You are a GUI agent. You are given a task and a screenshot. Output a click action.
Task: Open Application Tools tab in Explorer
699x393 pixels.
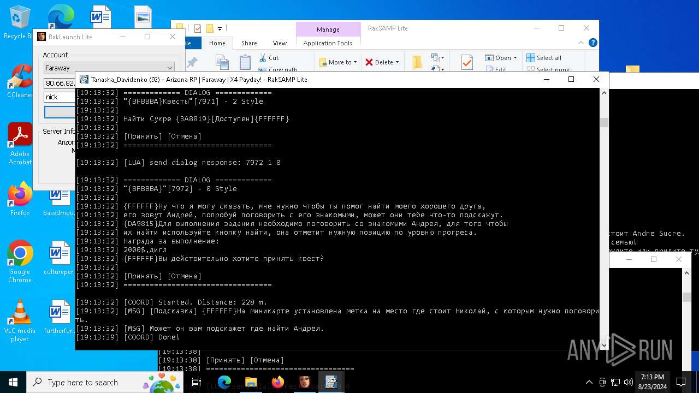(x=328, y=43)
